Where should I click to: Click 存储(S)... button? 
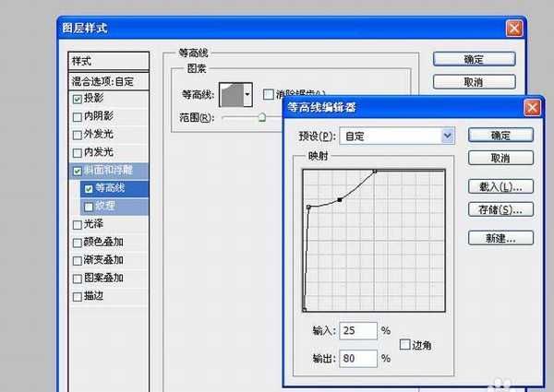[x=500, y=209]
